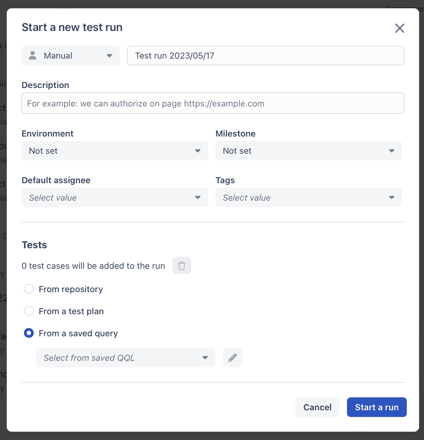Click the Tags dropdown caret icon
Image resolution: width=424 pixels, height=440 pixels.
coord(392,197)
